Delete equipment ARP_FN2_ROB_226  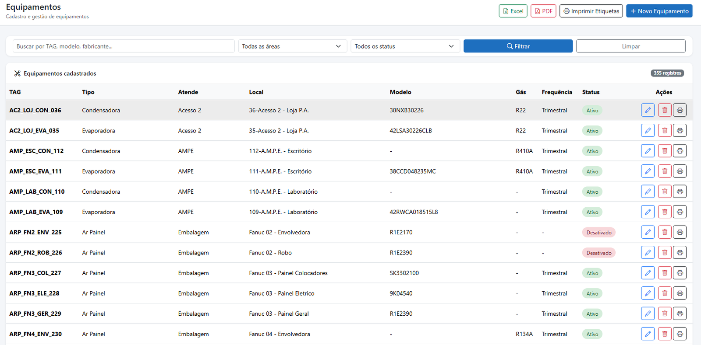pyautogui.click(x=665, y=252)
